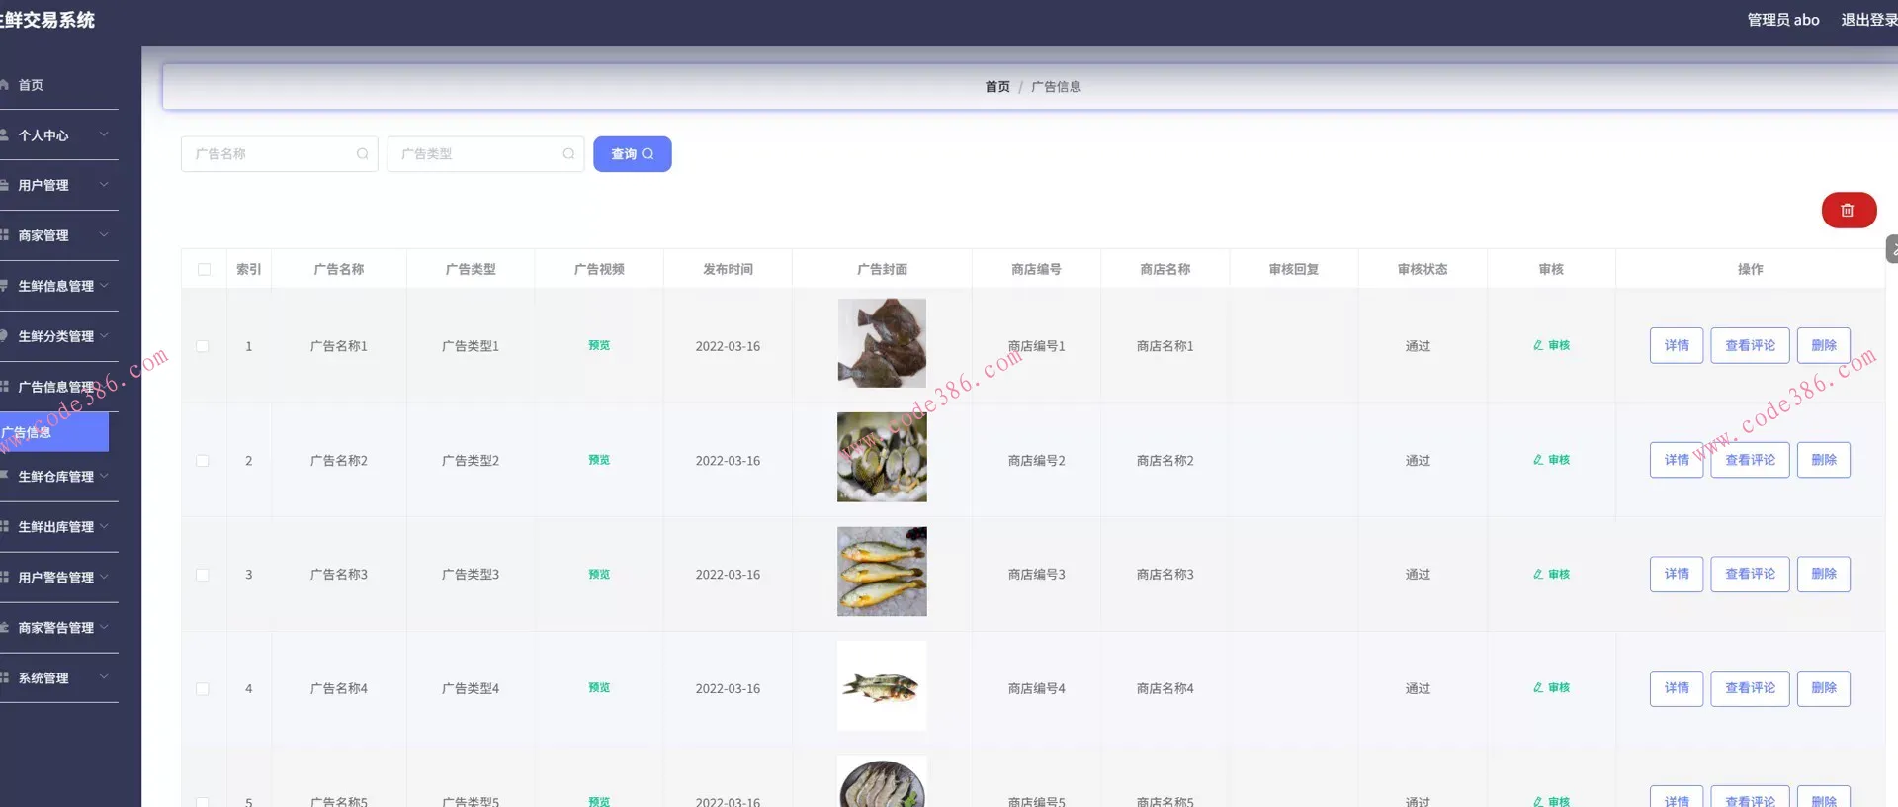Click 审核 edit icon for row 广告名称3
The image size is (1898, 807).
1538,575
